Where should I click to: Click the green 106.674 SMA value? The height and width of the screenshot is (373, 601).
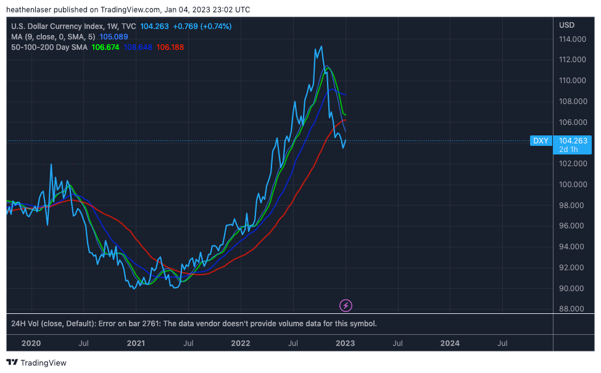tap(106, 47)
